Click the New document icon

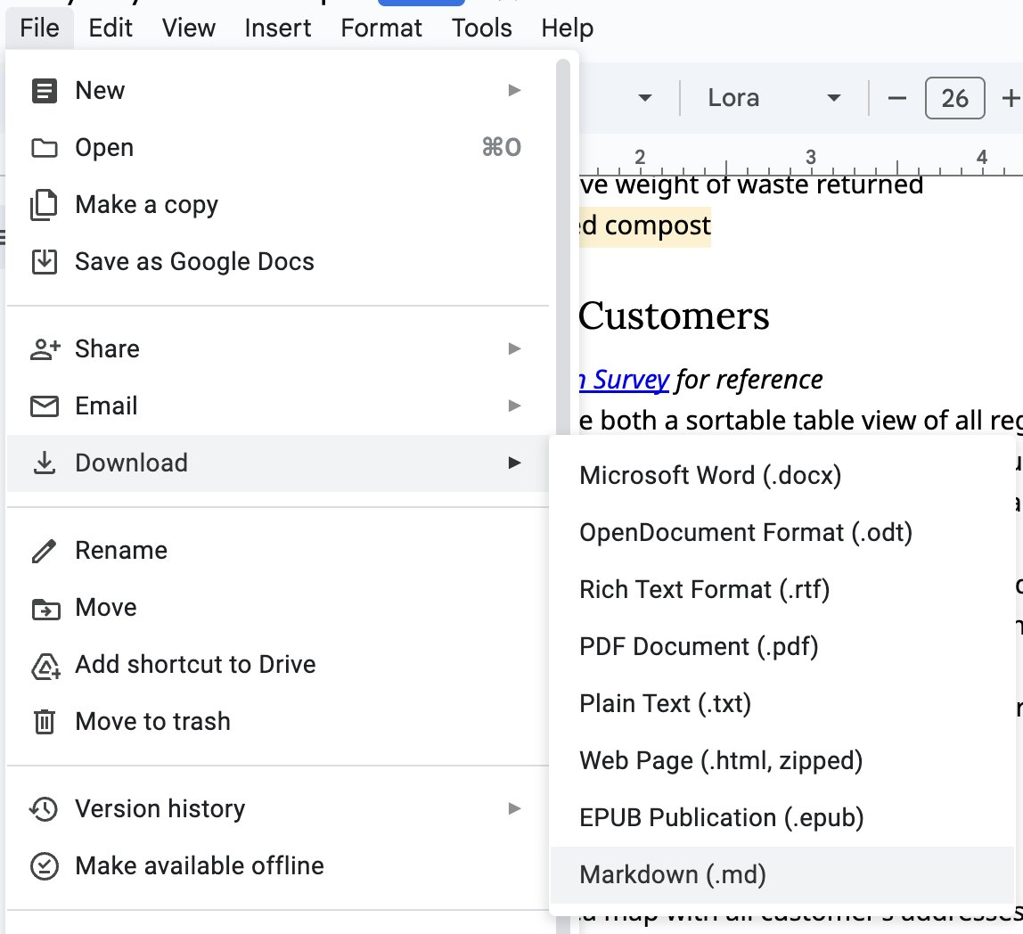[45, 91]
